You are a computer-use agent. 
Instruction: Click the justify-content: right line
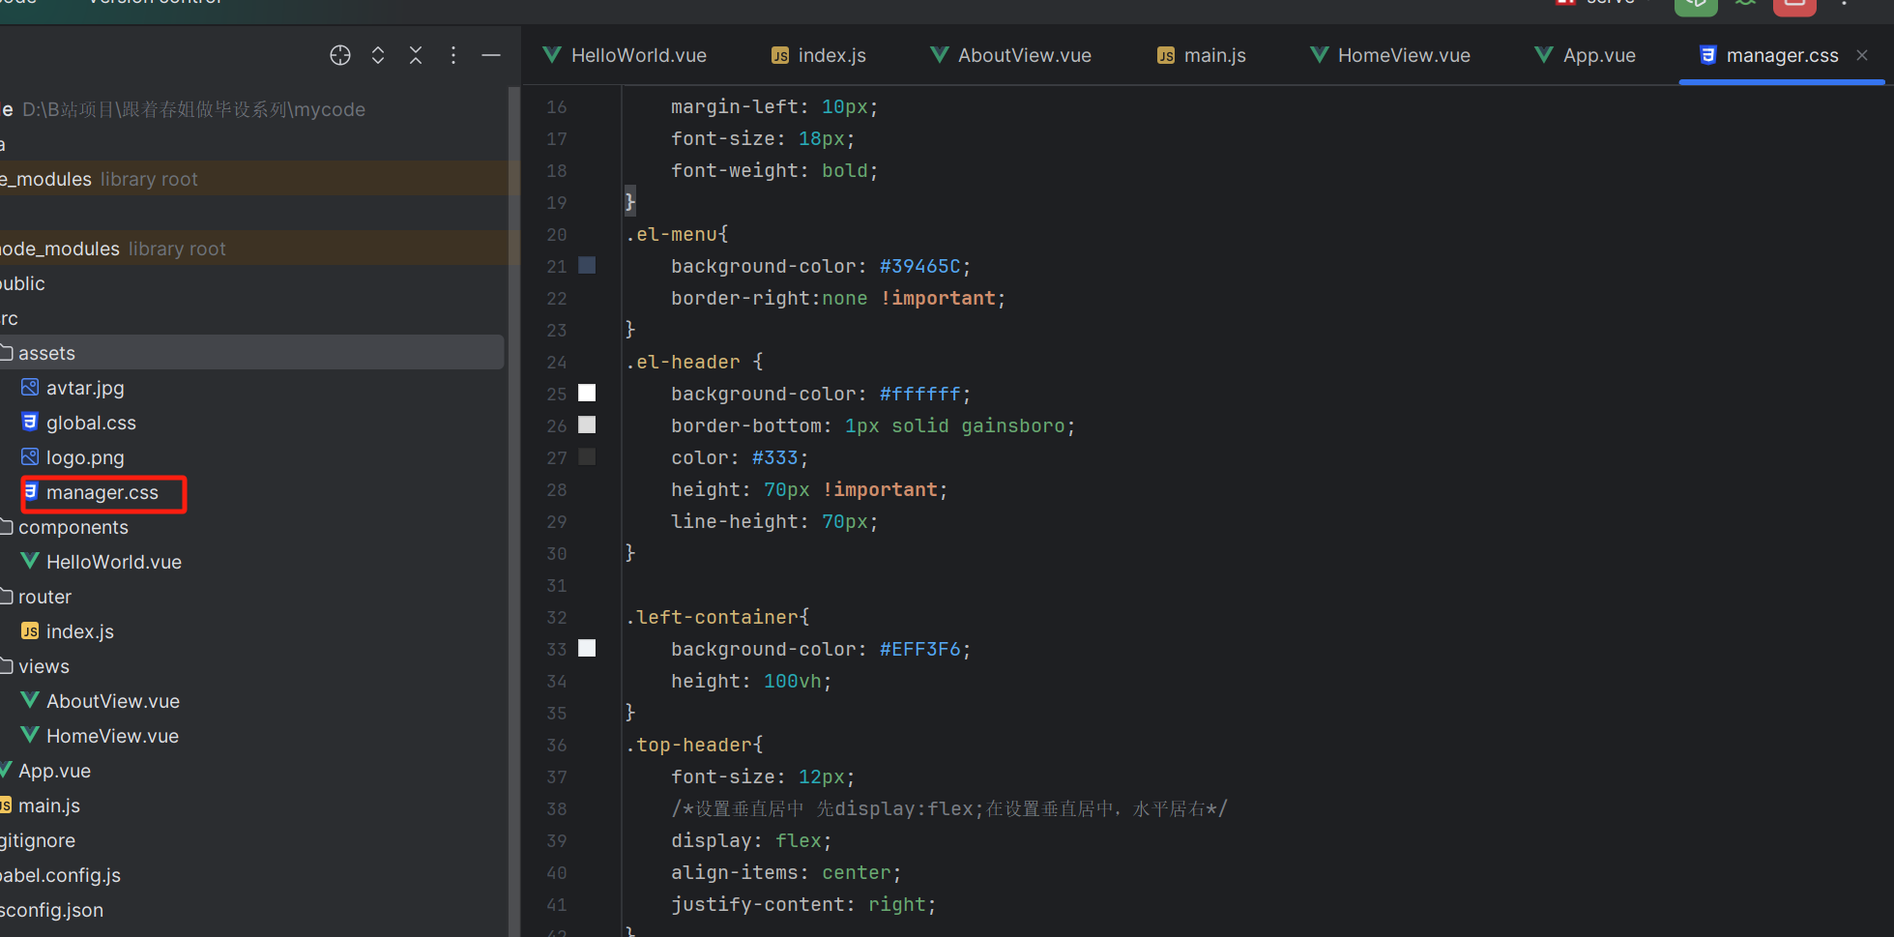click(x=803, y=904)
